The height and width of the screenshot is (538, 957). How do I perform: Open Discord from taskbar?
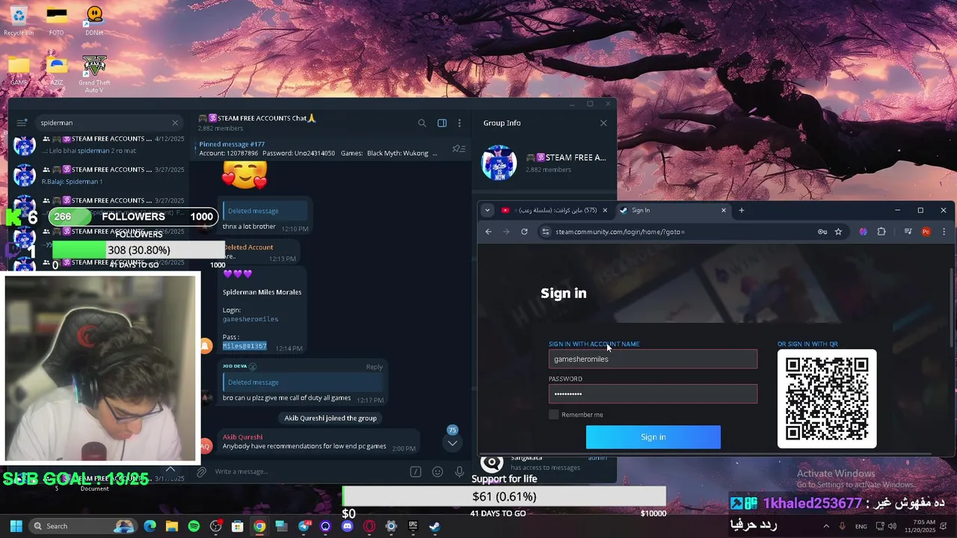[347, 526]
